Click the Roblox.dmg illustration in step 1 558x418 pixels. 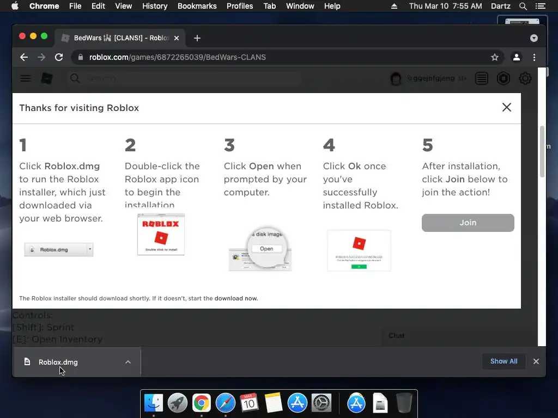pos(59,249)
